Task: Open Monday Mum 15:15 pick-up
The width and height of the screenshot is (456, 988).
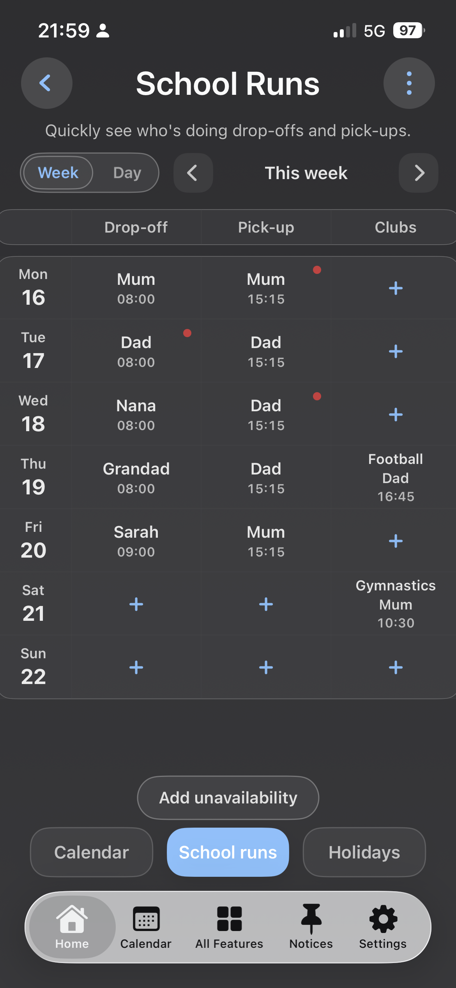Action: (266, 288)
